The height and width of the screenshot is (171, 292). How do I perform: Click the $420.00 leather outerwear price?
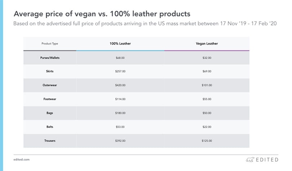click(x=120, y=85)
